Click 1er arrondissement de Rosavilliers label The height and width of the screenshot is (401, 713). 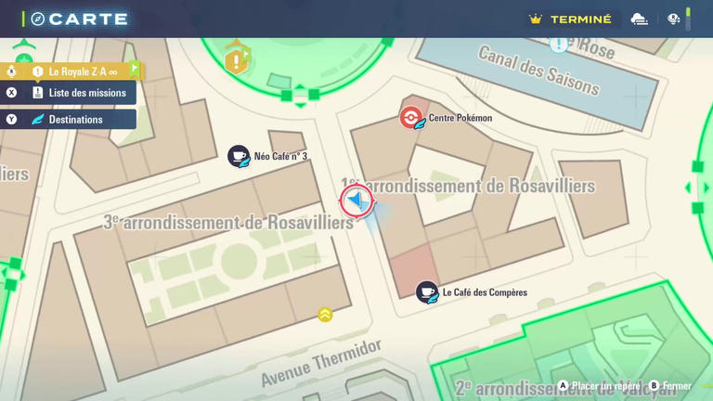[x=468, y=186]
